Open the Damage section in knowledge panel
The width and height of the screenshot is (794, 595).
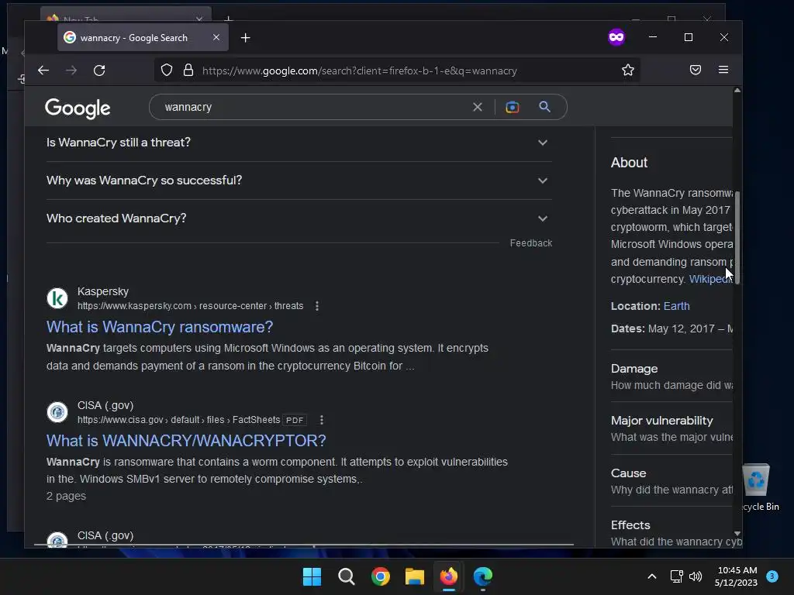click(671, 377)
